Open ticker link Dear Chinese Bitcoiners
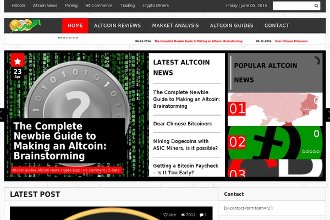This screenshot has width=330, height=220. [x=291, y=41]
